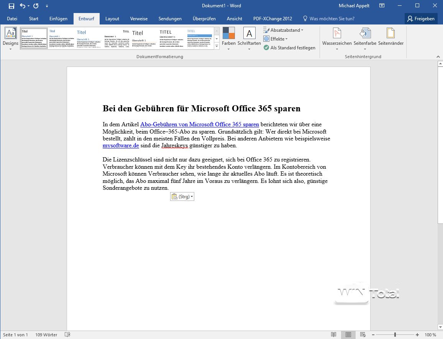
Task: Click the zoom slider handle
Action: click(395, 335)
